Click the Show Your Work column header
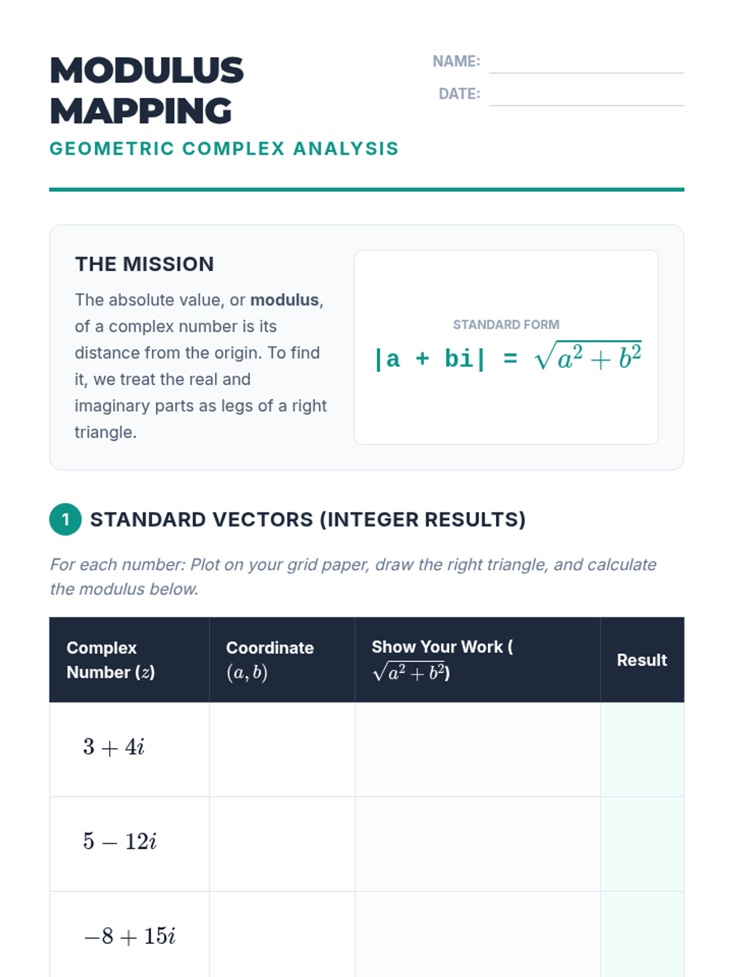Screen dimensions: 733x977 [478, 660]
